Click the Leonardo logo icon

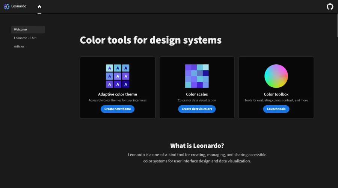pos(6,6)
